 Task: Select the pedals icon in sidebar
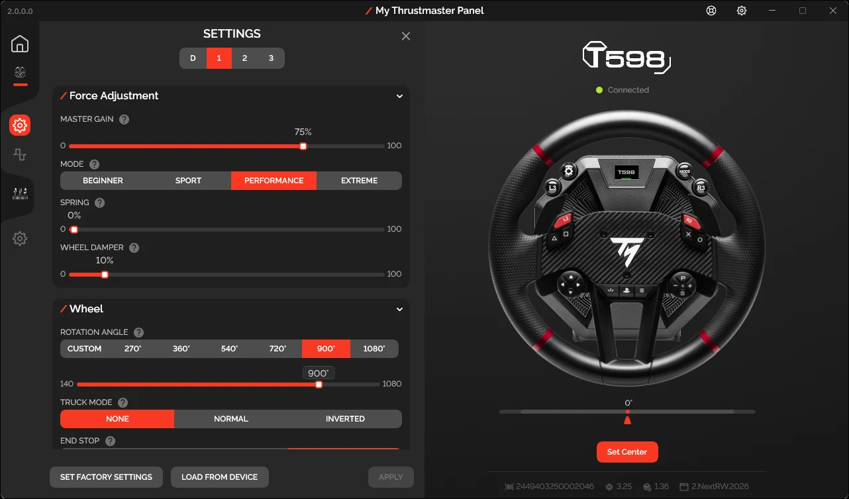tap(20, 194)
